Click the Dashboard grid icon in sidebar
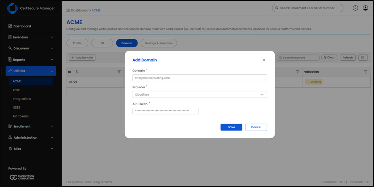The image size is (374, 187). pyautogui.click(x=10, y=26)
